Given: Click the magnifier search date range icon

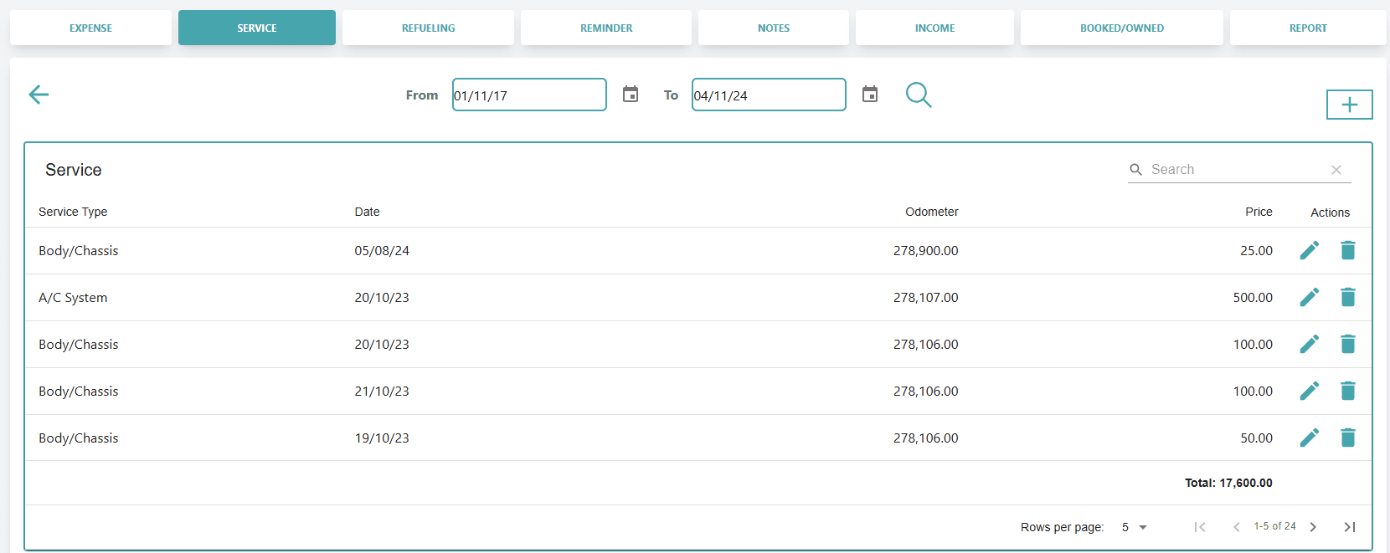Looking at the screenshot, I should point(919,95).
